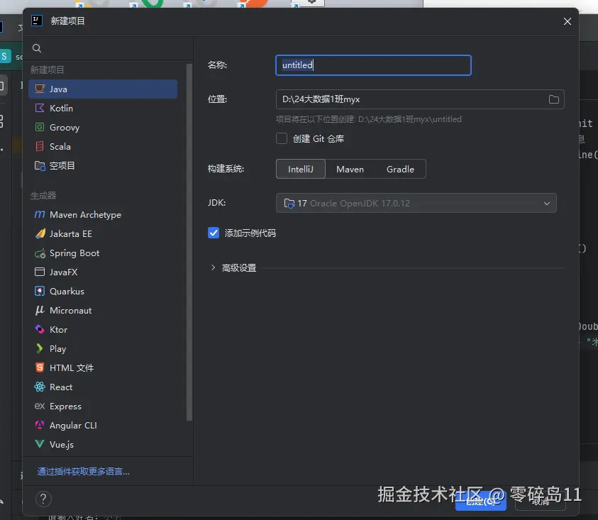The image size is (598, 520).
Task: Select React generator
Action: click(x=103, y=387)
